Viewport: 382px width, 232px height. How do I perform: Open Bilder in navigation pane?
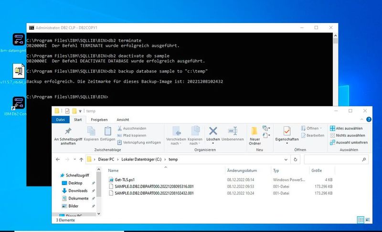click(x=70, y=206)
